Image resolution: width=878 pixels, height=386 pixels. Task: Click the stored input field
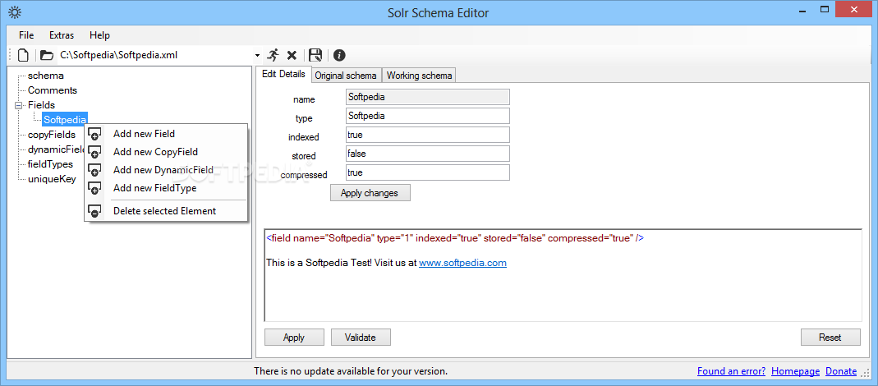point(428,154)
